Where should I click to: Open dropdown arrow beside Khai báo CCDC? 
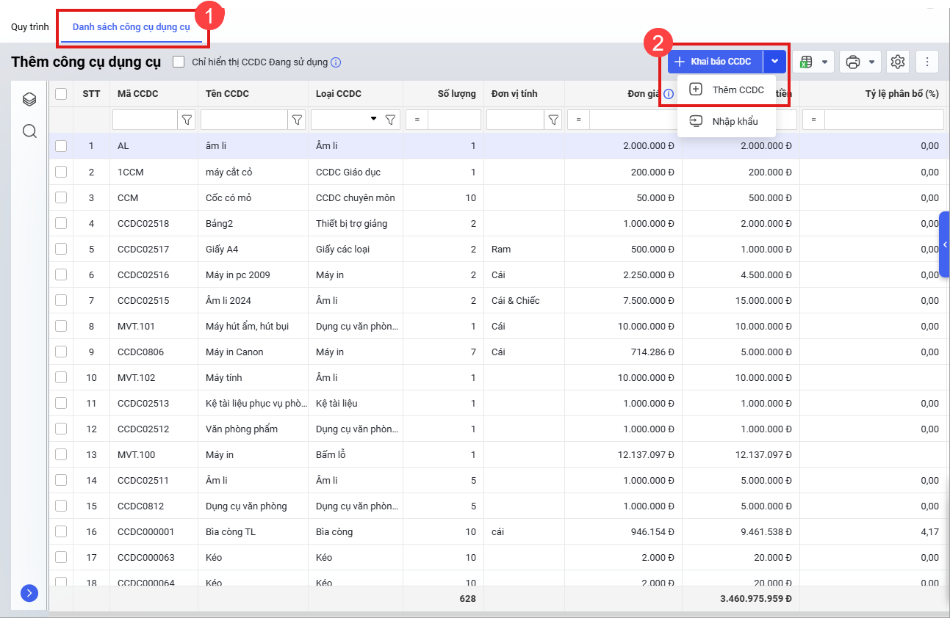tap(774, 62)
